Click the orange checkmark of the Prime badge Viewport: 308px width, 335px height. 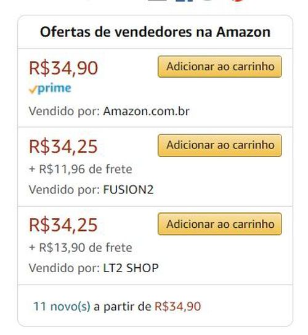click(x=33, y=89)
